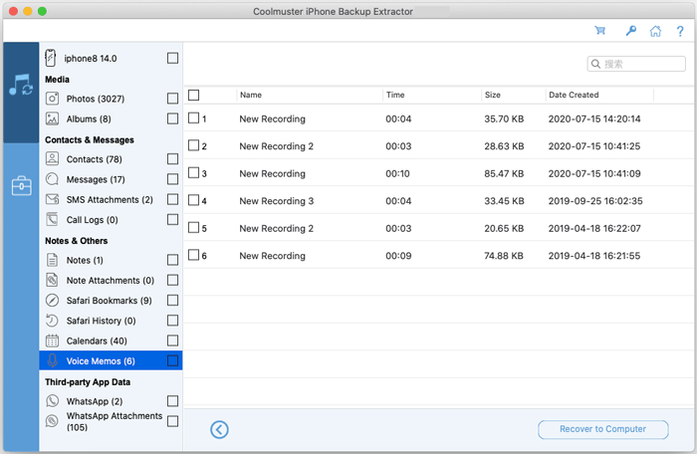Open the Contacts (78) category
This screenshot has height=454, width=697.
click(x=94, y=159)
